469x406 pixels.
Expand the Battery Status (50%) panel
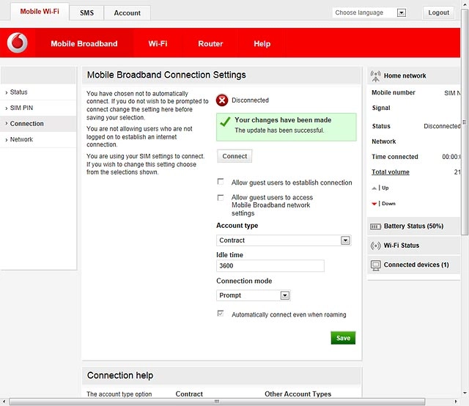tap(413, 226)
